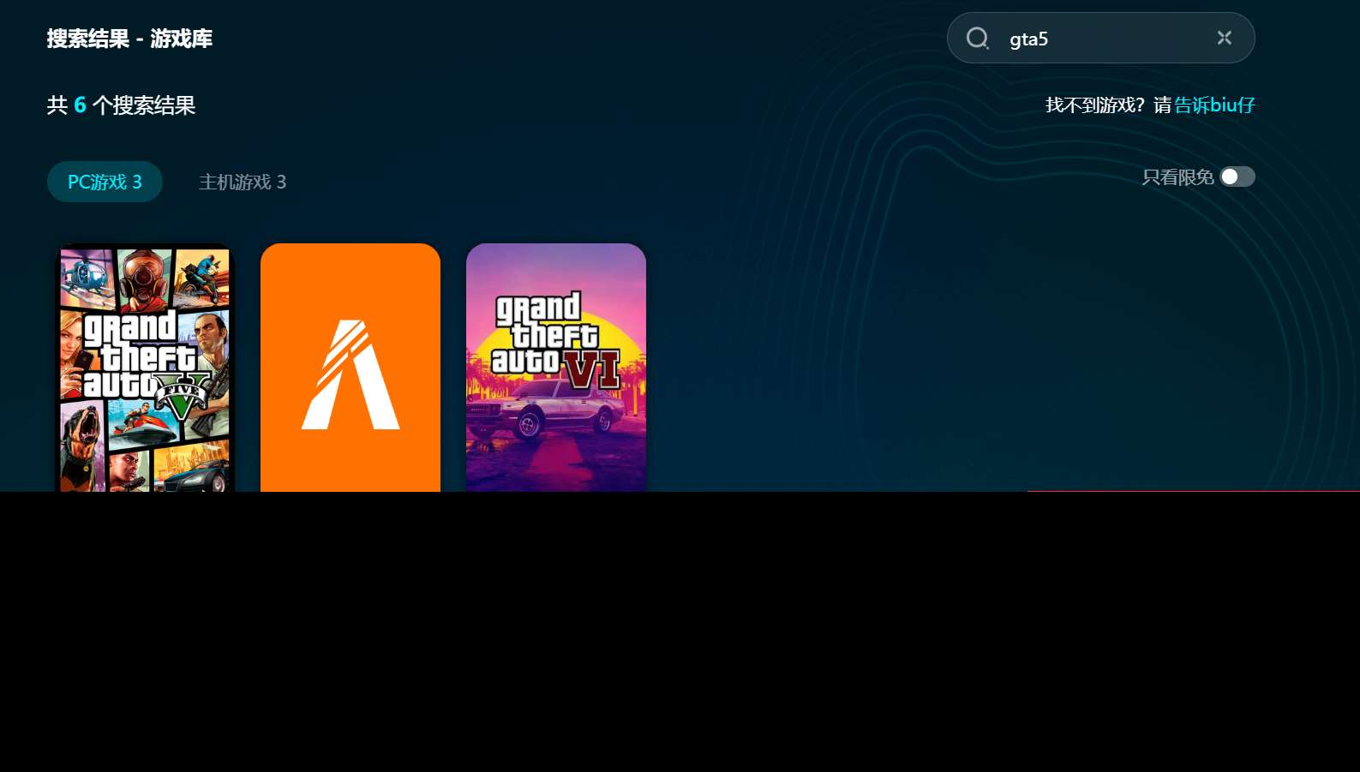Open the Grand Theft Auto VI game card
Viewport: 1360px width, 772px height.
click(x=556, y=368)
